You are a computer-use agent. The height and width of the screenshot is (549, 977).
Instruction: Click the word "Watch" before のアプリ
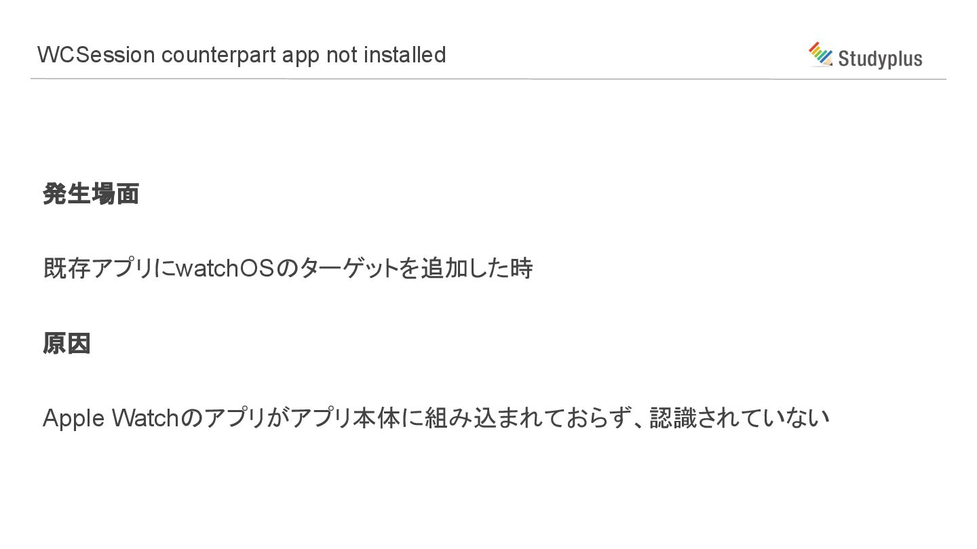pos(145,418)
